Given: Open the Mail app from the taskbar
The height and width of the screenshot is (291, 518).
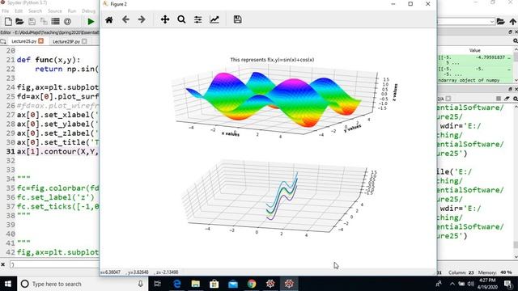Looking at the screenshot, I should (x=233, y=284).
